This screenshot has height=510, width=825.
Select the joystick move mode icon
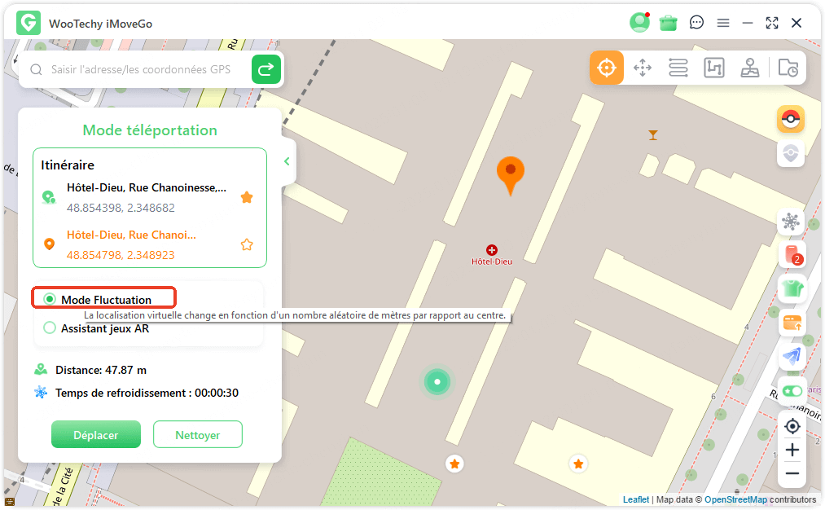point(643,68)
